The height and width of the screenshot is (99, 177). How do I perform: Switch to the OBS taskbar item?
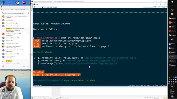[172, 61]
